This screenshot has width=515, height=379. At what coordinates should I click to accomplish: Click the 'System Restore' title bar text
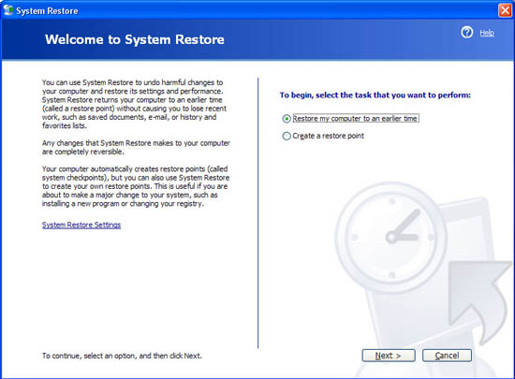[48, 11]
